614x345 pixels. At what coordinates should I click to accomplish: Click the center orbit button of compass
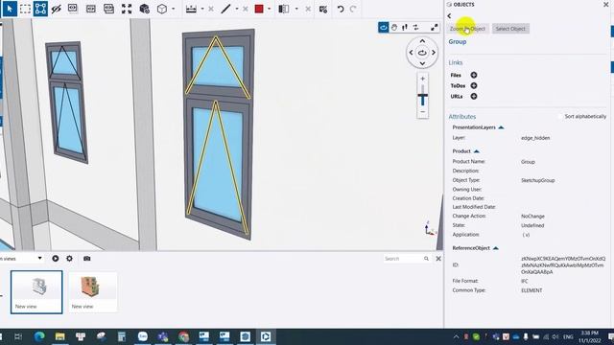(x=422, y=53)
